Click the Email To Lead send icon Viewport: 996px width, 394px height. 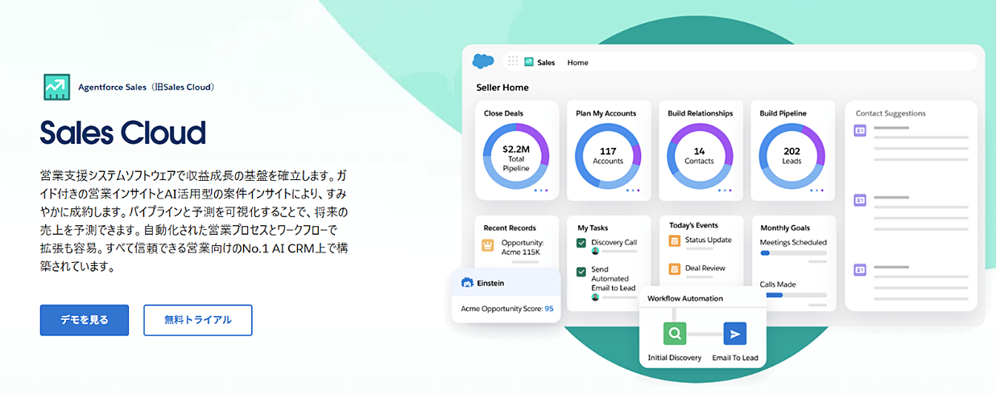click(x=734, y=333)
